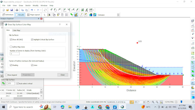Image resolution: width=195 pixels, height=110 pixels.
Task: Click the Draw Slip Surface Color Map icon
Action: pyautogui.click(x=76, y=15)
